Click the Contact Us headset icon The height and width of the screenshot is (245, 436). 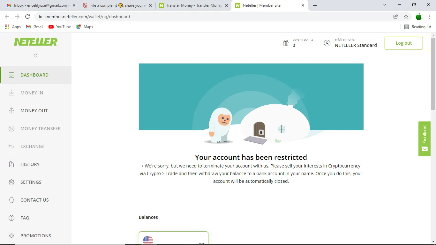point(11,200)
